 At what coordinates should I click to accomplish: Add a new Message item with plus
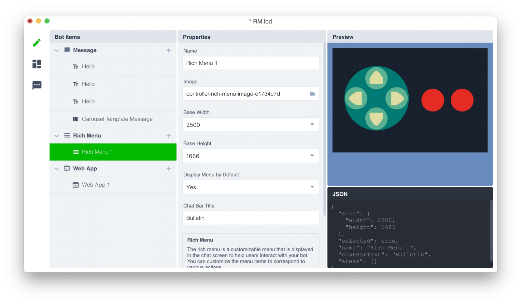169,50
